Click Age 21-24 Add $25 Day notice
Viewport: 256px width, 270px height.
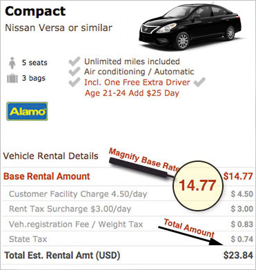coord(132,93)
